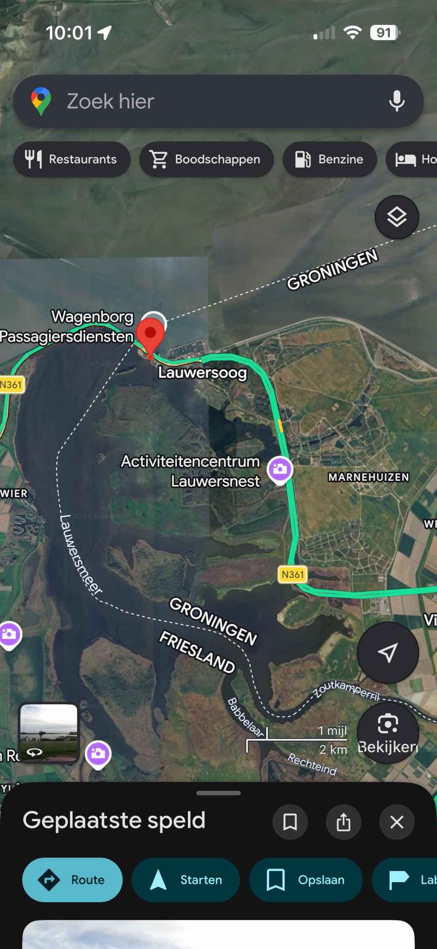This screenshot has height=949, width=437.
Task: Select the Boodschappen category chip
Action: 206,159
